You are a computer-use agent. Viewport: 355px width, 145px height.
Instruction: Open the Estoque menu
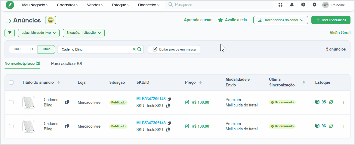point(120,5)
